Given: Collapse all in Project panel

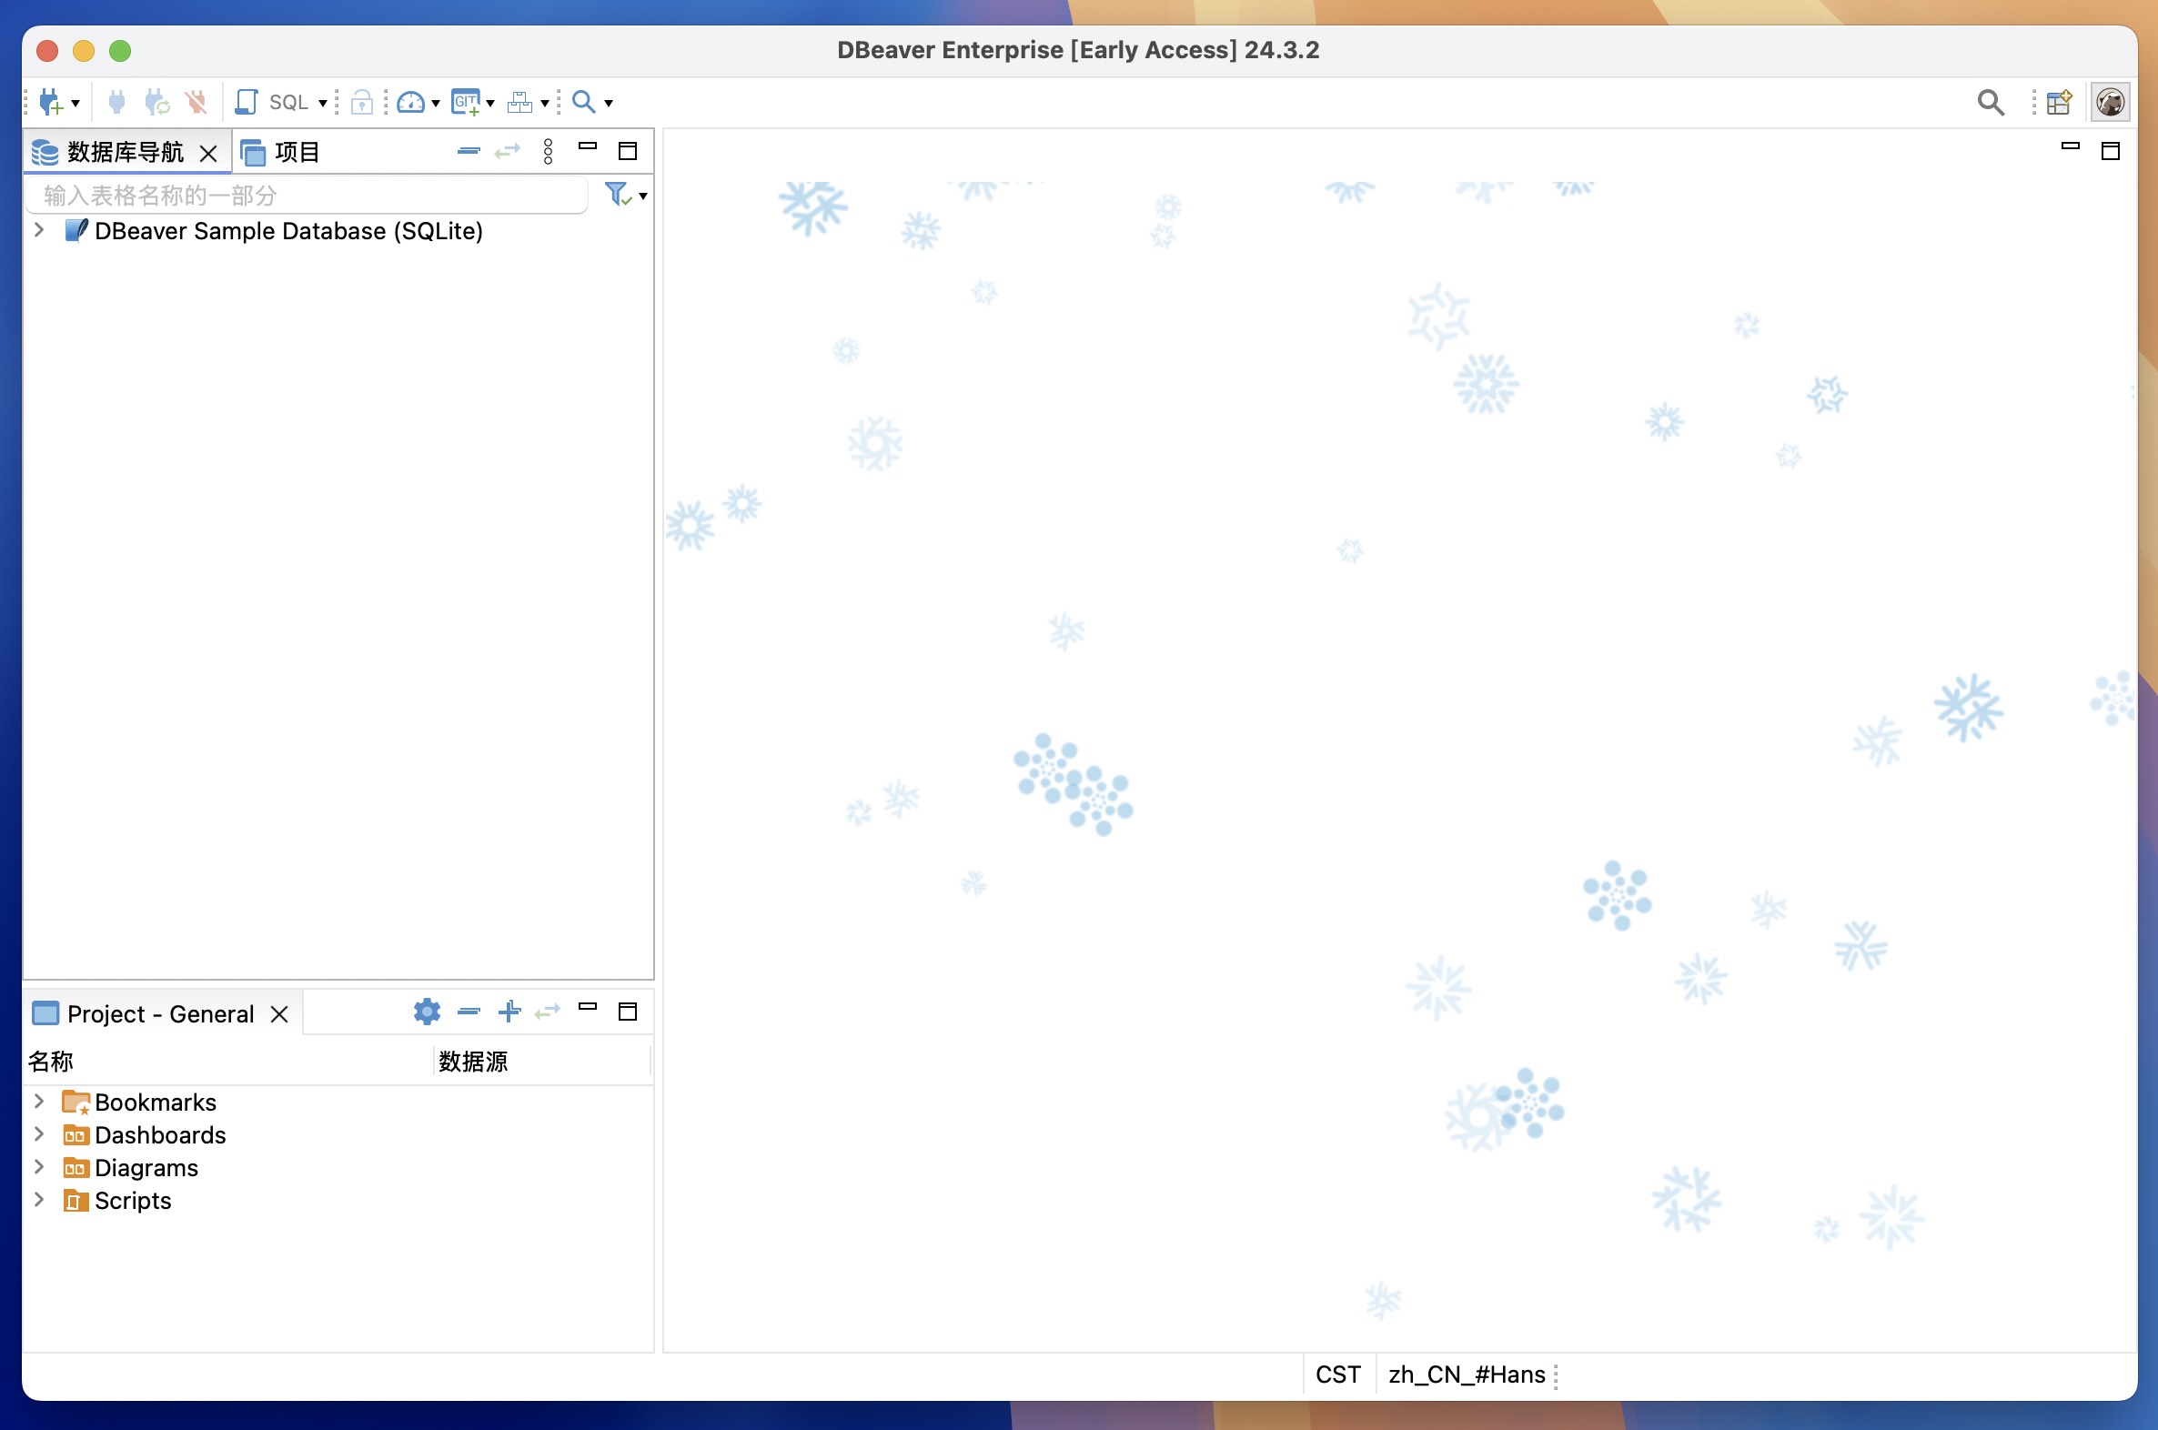Looking at the screenshot, I should 469,1012.
